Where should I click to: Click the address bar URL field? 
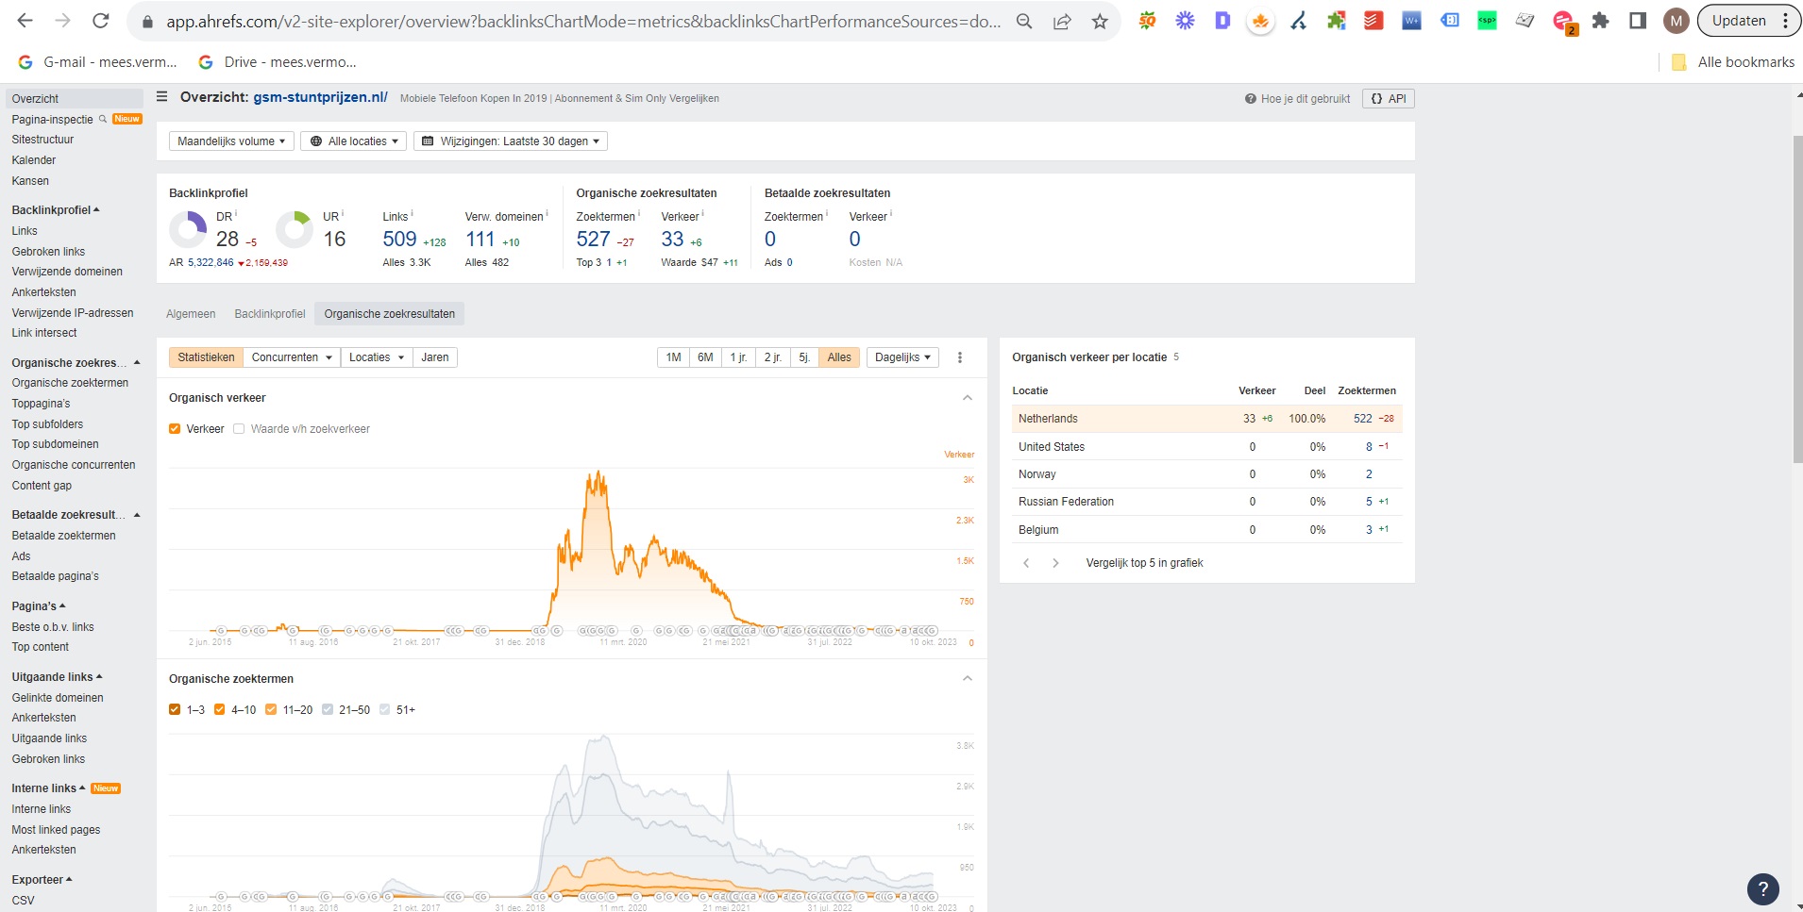click(583, 22)
